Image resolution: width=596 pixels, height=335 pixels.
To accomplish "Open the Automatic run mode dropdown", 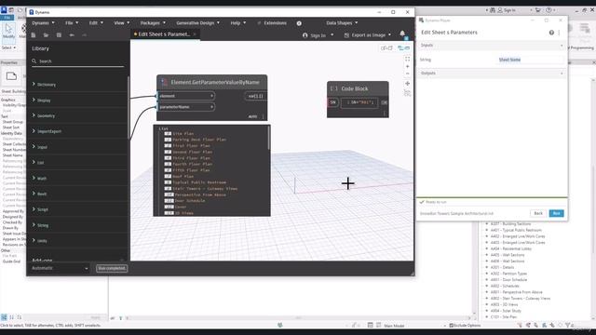I will pyautogui.click(x=60, y=268).
